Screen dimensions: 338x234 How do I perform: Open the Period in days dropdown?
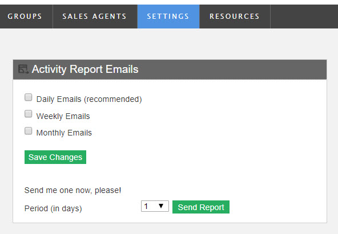155,206
